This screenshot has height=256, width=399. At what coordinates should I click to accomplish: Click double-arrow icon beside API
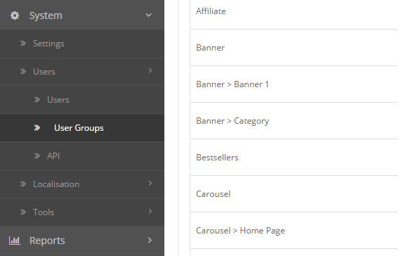click(37, 155)
